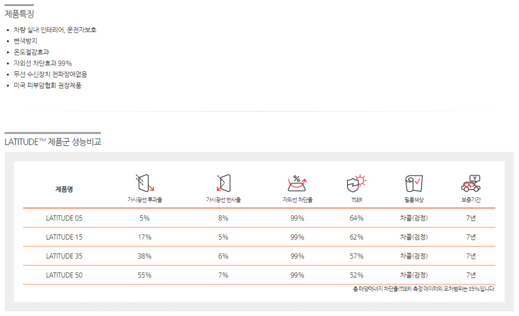Click the visible light reflectance icon

(x=224, y=183)
